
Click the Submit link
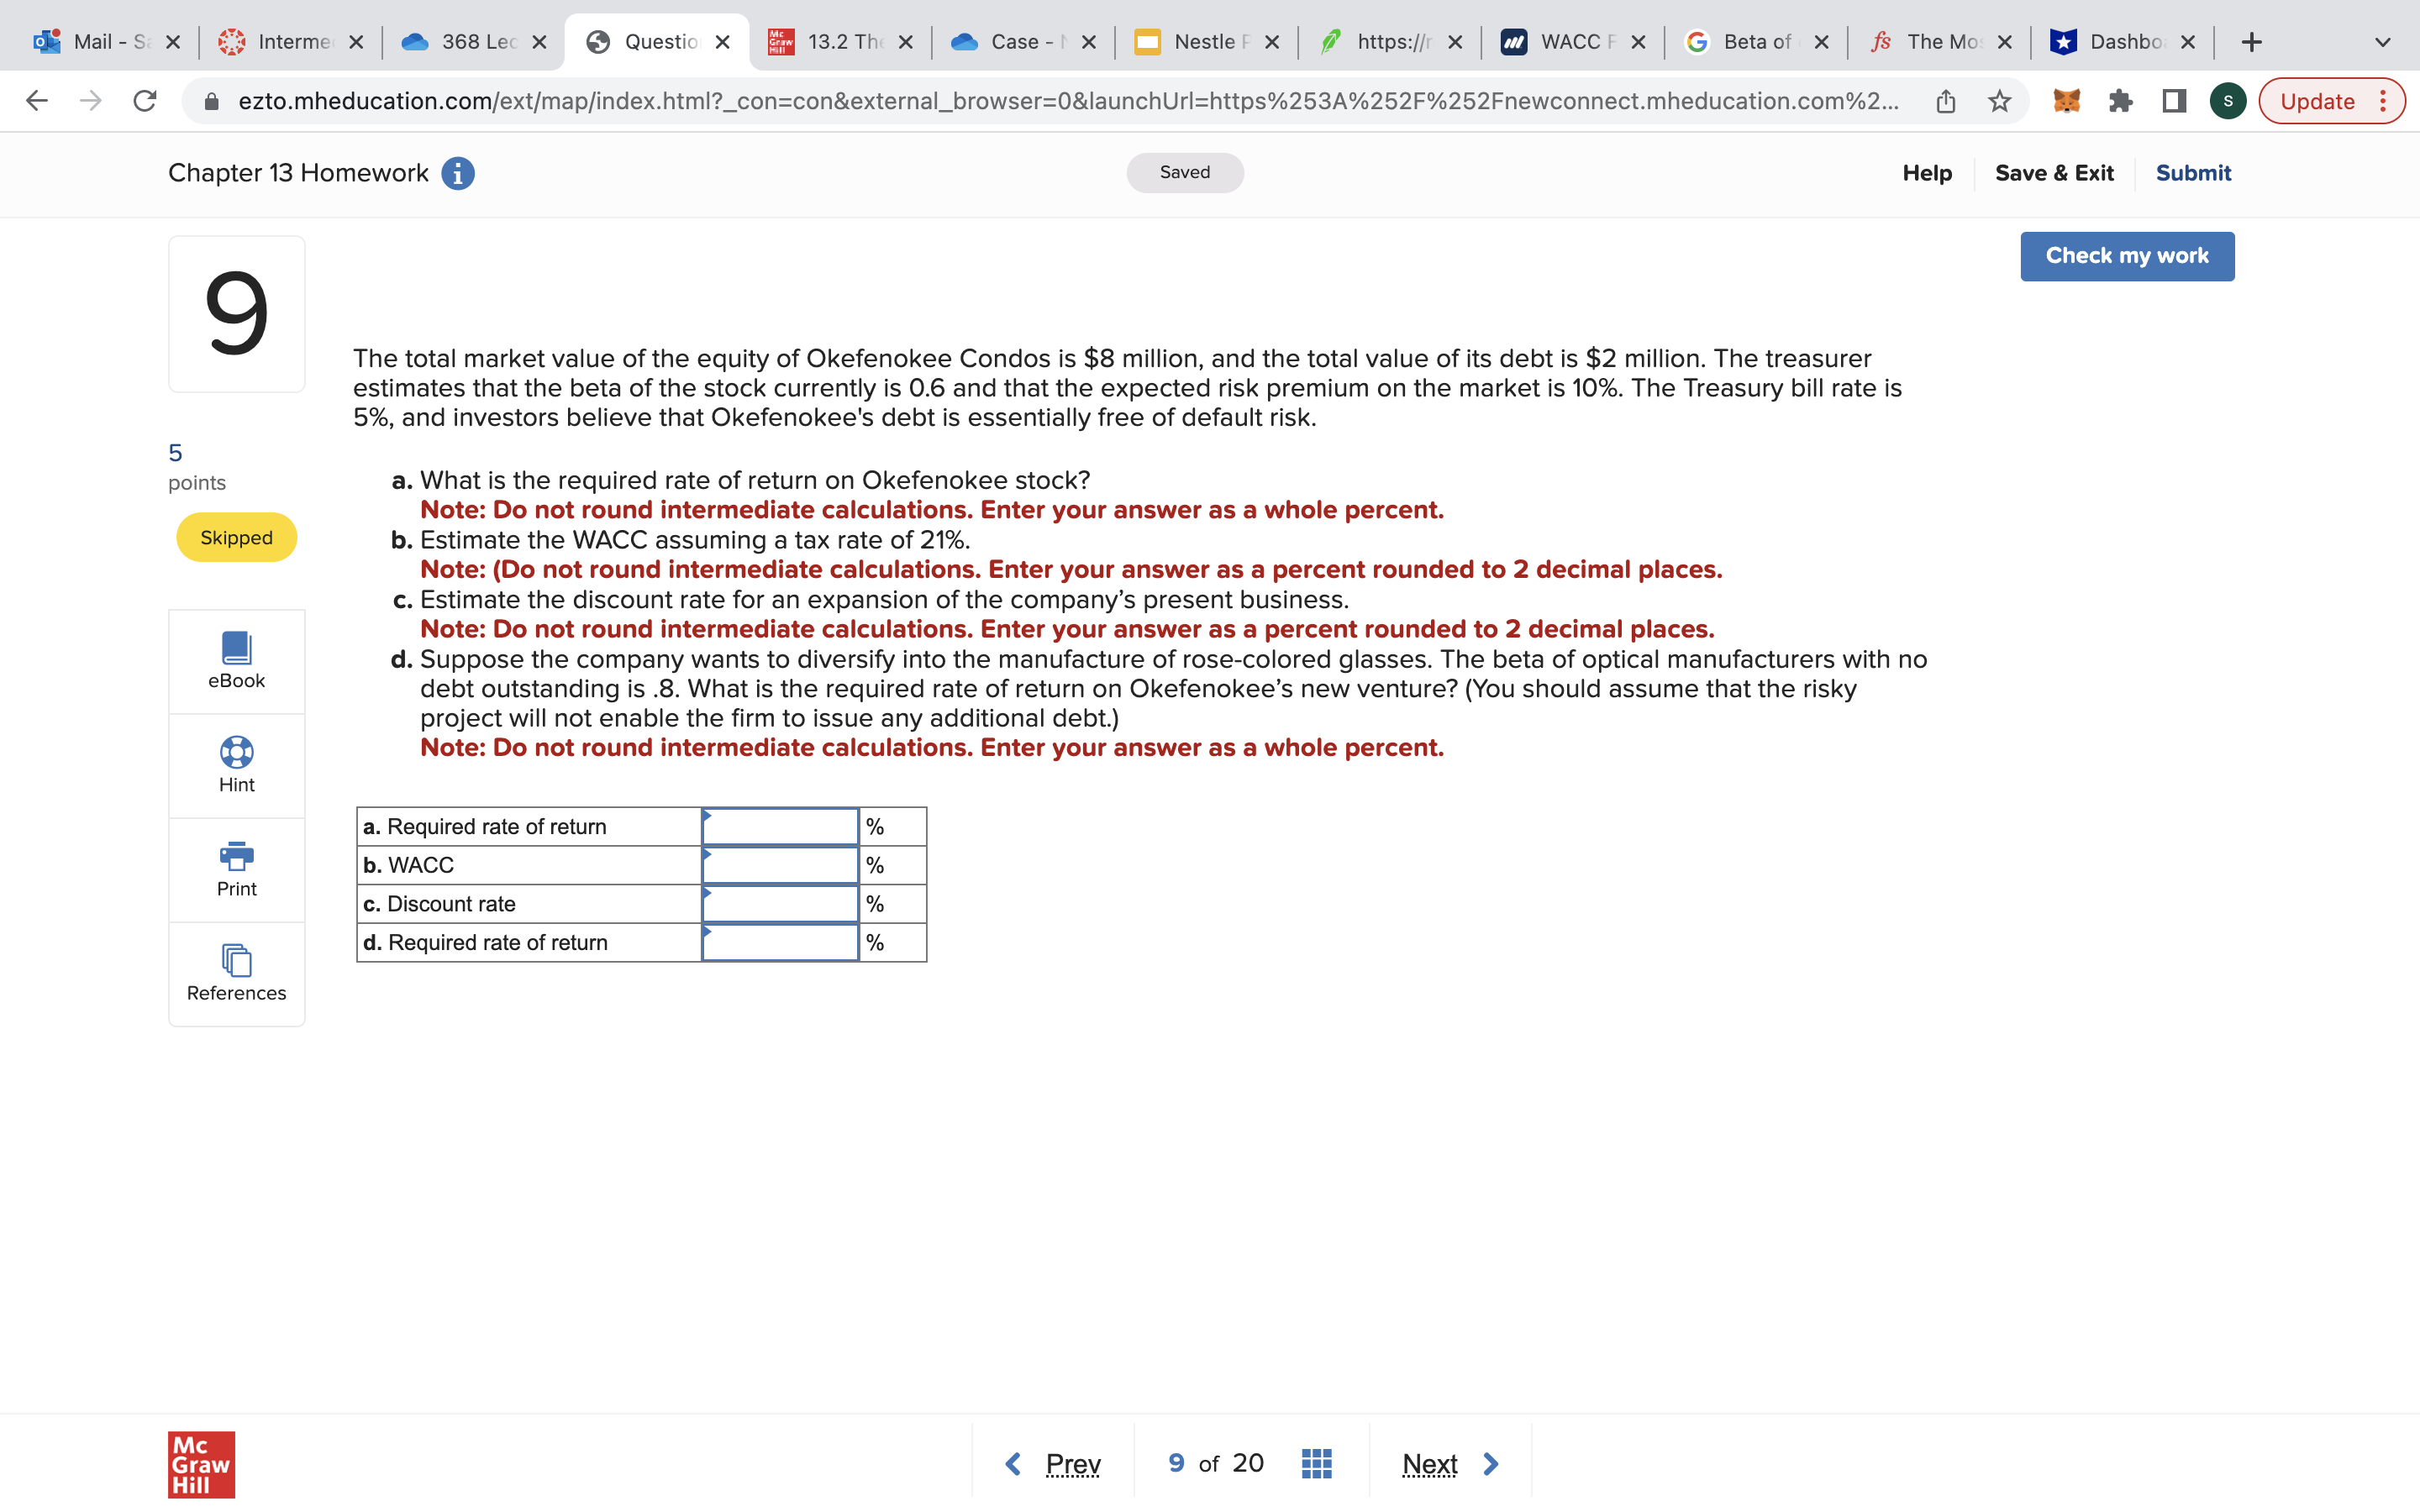(2192, 173)
